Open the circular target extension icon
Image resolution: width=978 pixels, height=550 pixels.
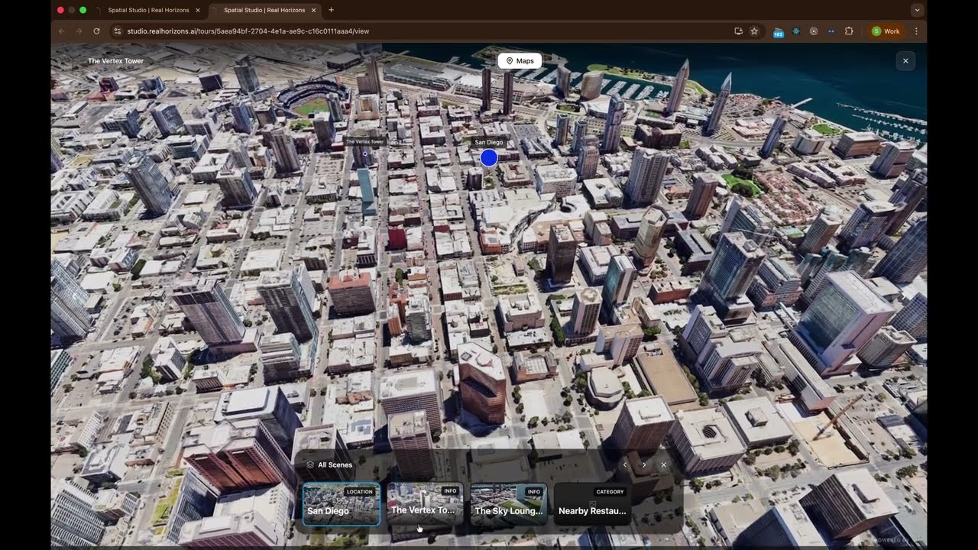coord(814,31)
